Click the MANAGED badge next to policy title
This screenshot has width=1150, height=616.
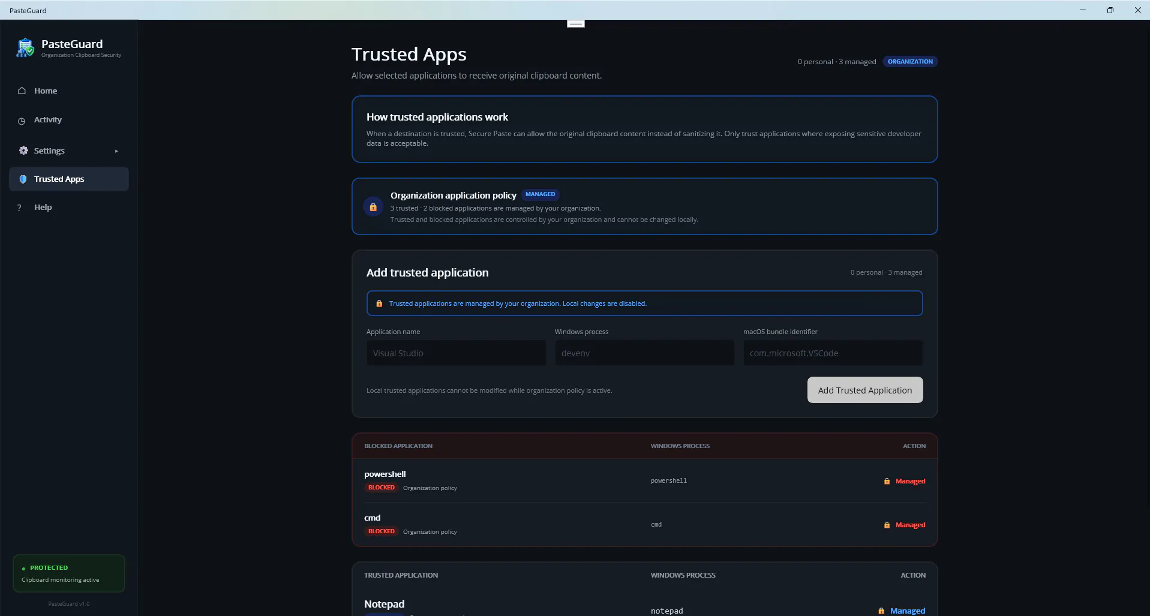[x=540, y=194]
